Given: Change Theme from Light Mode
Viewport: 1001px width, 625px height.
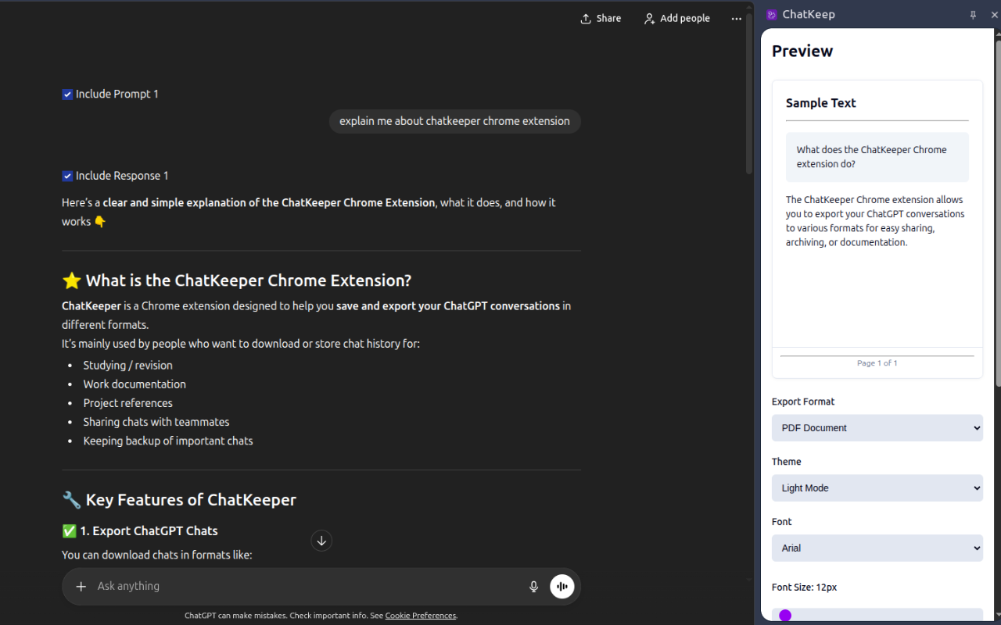Looking at the screenshot, I should (x=877, y=487).
